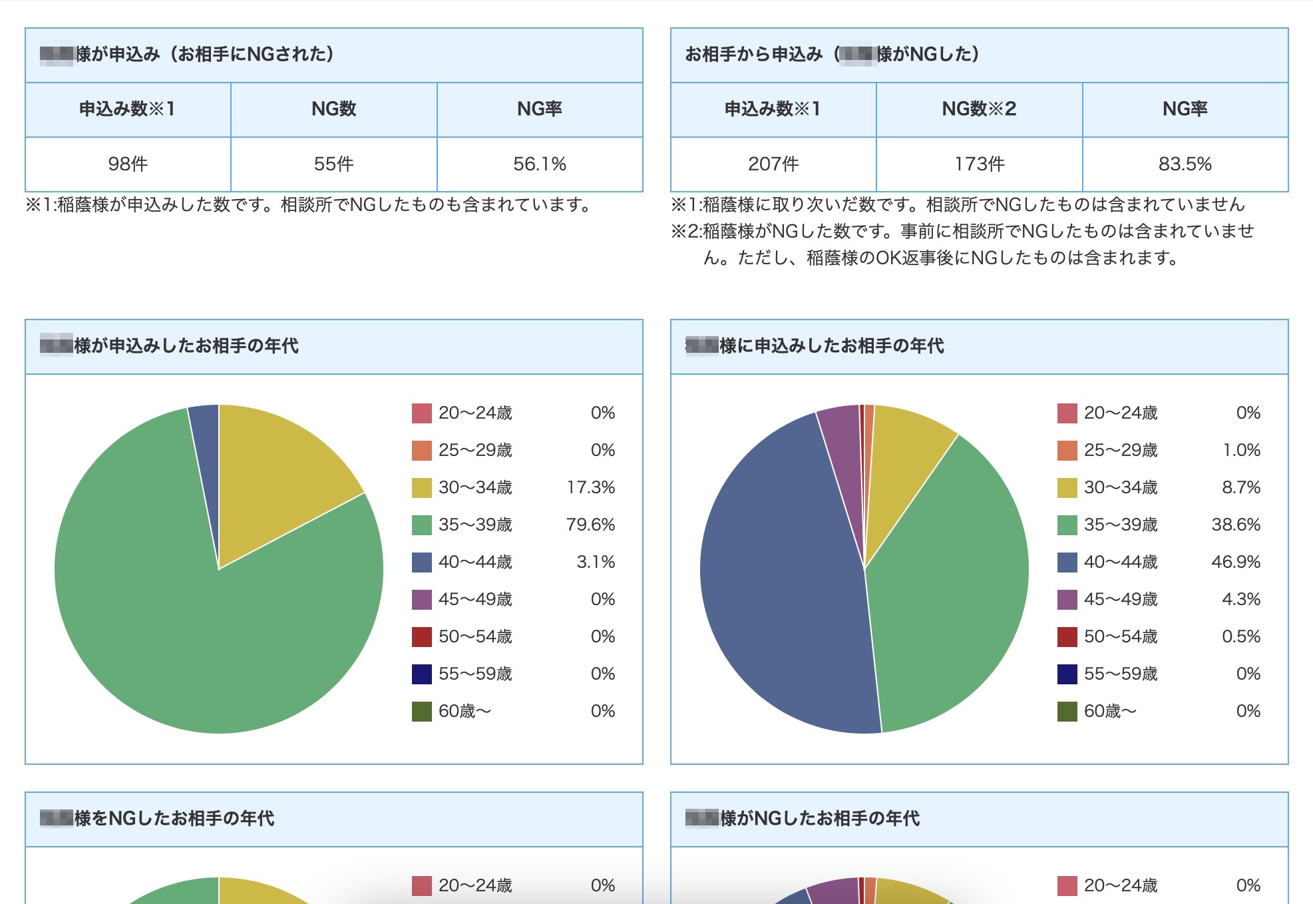This screenshot has width=1313, height=904.
Task: Click the 60歳〜 olive swatch in right received-ages legend
Action: coord(1067,711)
